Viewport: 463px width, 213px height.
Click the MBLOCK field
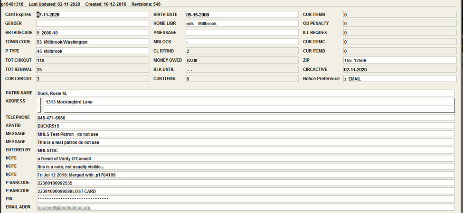(x=242, y=42)
